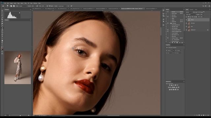Select the Hand tool
This screenshot has width=211, height=118.
[2, 41]
